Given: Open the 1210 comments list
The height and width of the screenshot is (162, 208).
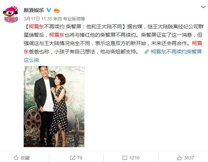Looking at the screenshot, I should point(134,158).
